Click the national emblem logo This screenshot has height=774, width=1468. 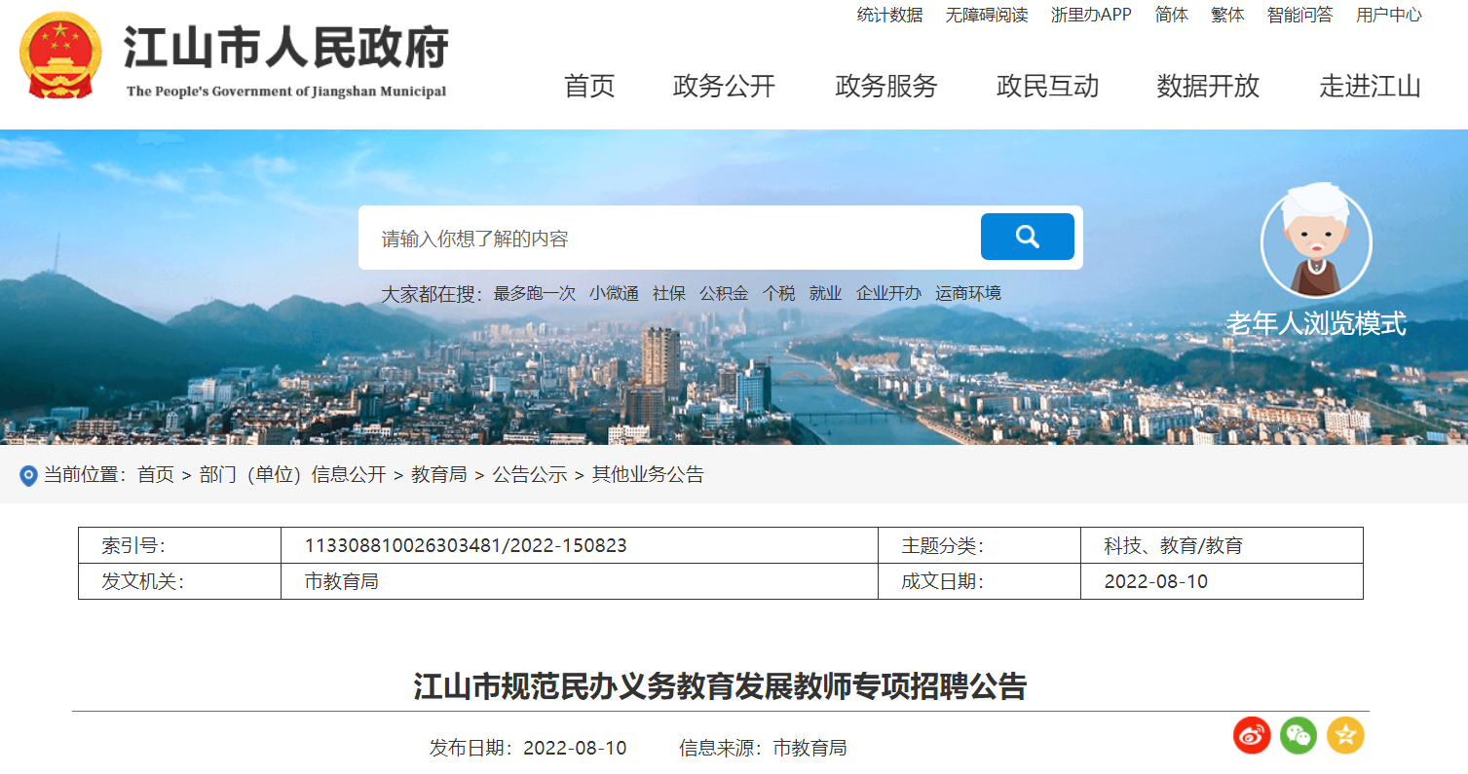pyautogui.click(x=60, y=55)
